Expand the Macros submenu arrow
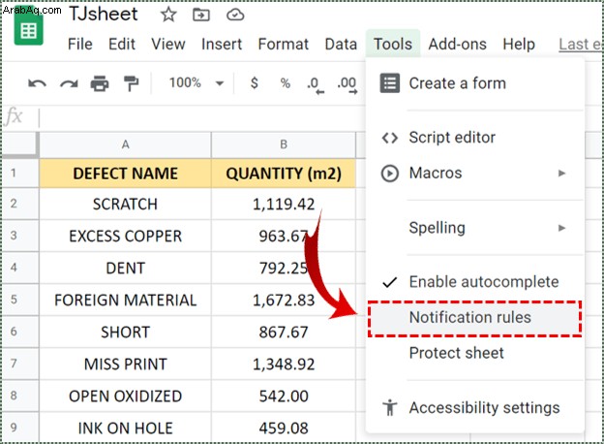 [562, 174]
